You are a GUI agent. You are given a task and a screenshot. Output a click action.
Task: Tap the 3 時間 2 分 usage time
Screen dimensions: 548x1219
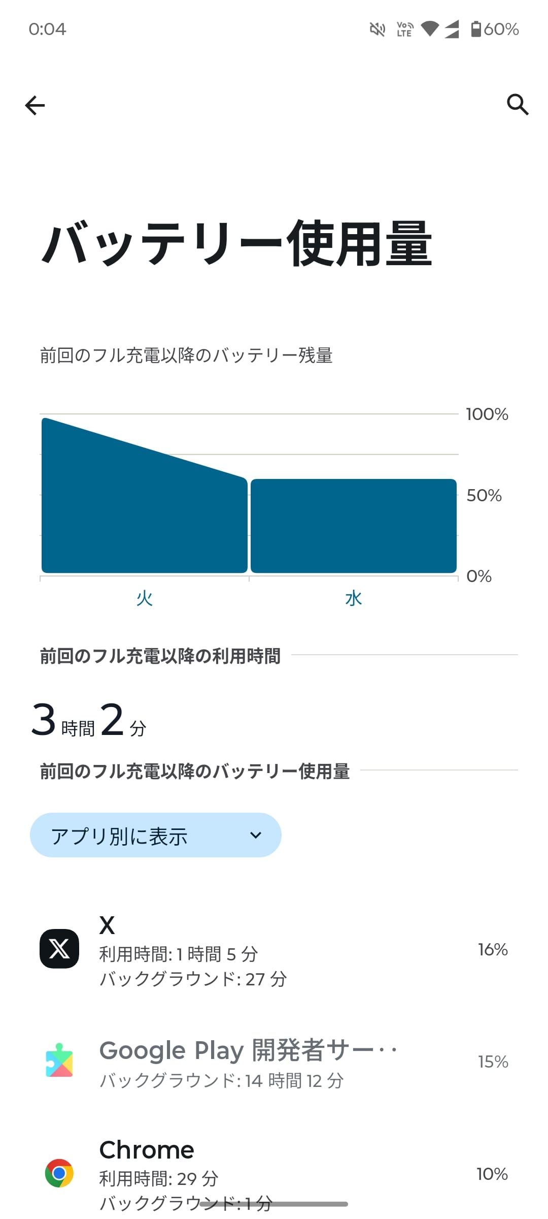(89, 720)
